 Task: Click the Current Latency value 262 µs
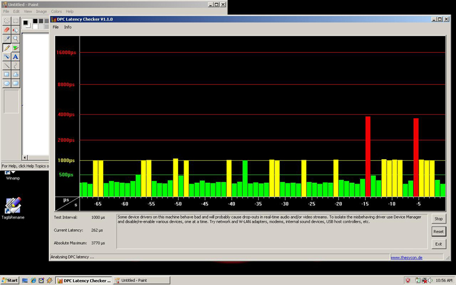coord(97,230)
